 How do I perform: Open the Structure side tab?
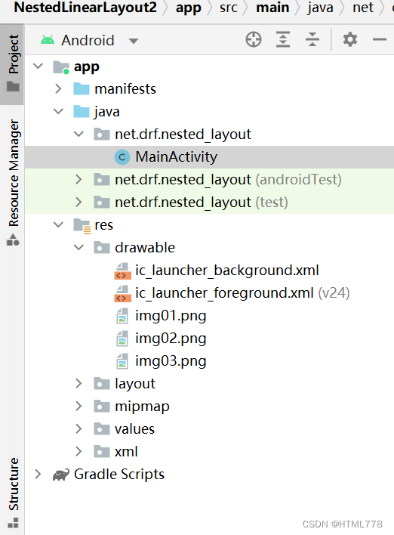(x=13, y=492)
